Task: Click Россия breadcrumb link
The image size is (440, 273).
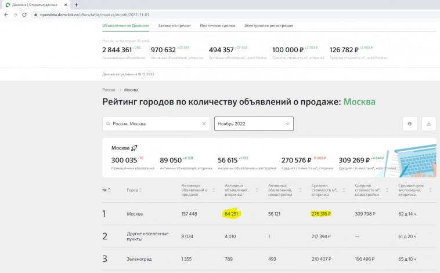Action: (x=109, y=90)
